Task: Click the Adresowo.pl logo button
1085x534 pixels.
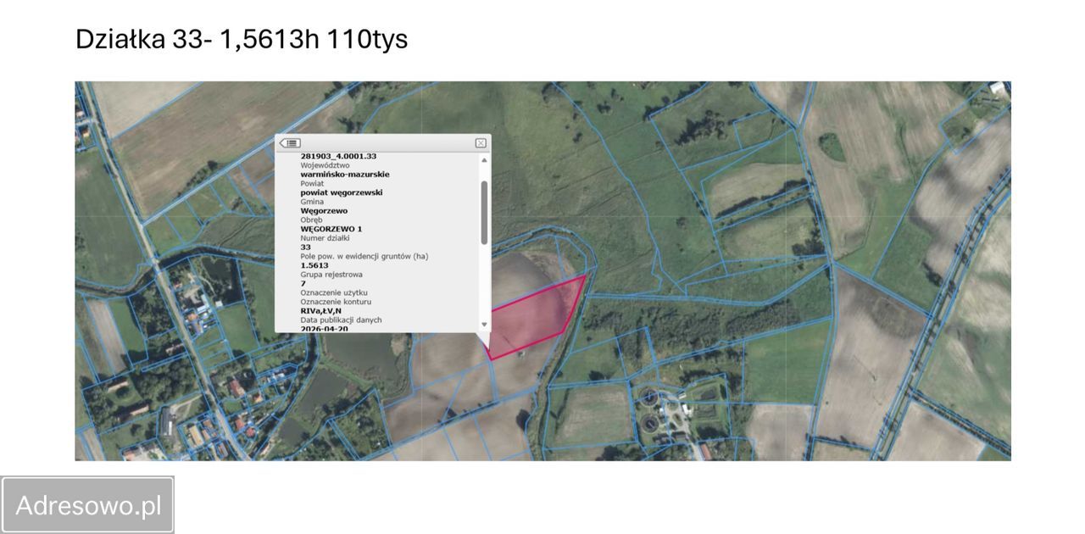Action: [x=88, y=505]
